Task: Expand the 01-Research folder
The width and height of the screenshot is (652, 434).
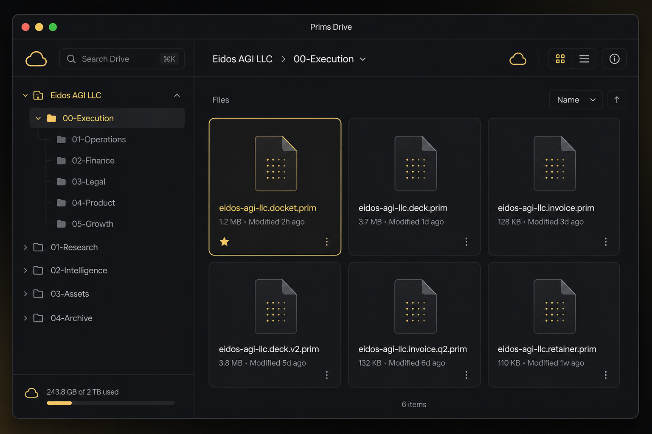Action: (25, 247)
